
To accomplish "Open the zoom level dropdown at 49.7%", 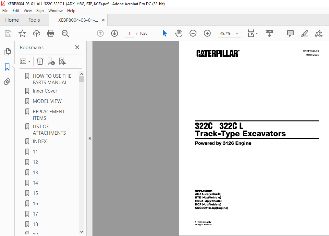I will [237, 33].
